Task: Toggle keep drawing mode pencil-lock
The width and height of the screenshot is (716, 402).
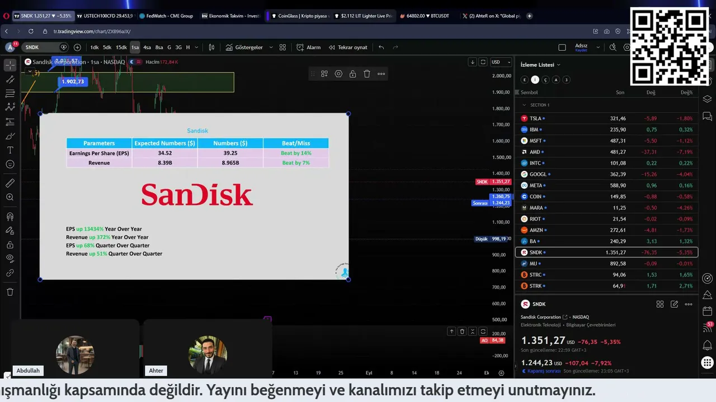Action: [10, 231]
